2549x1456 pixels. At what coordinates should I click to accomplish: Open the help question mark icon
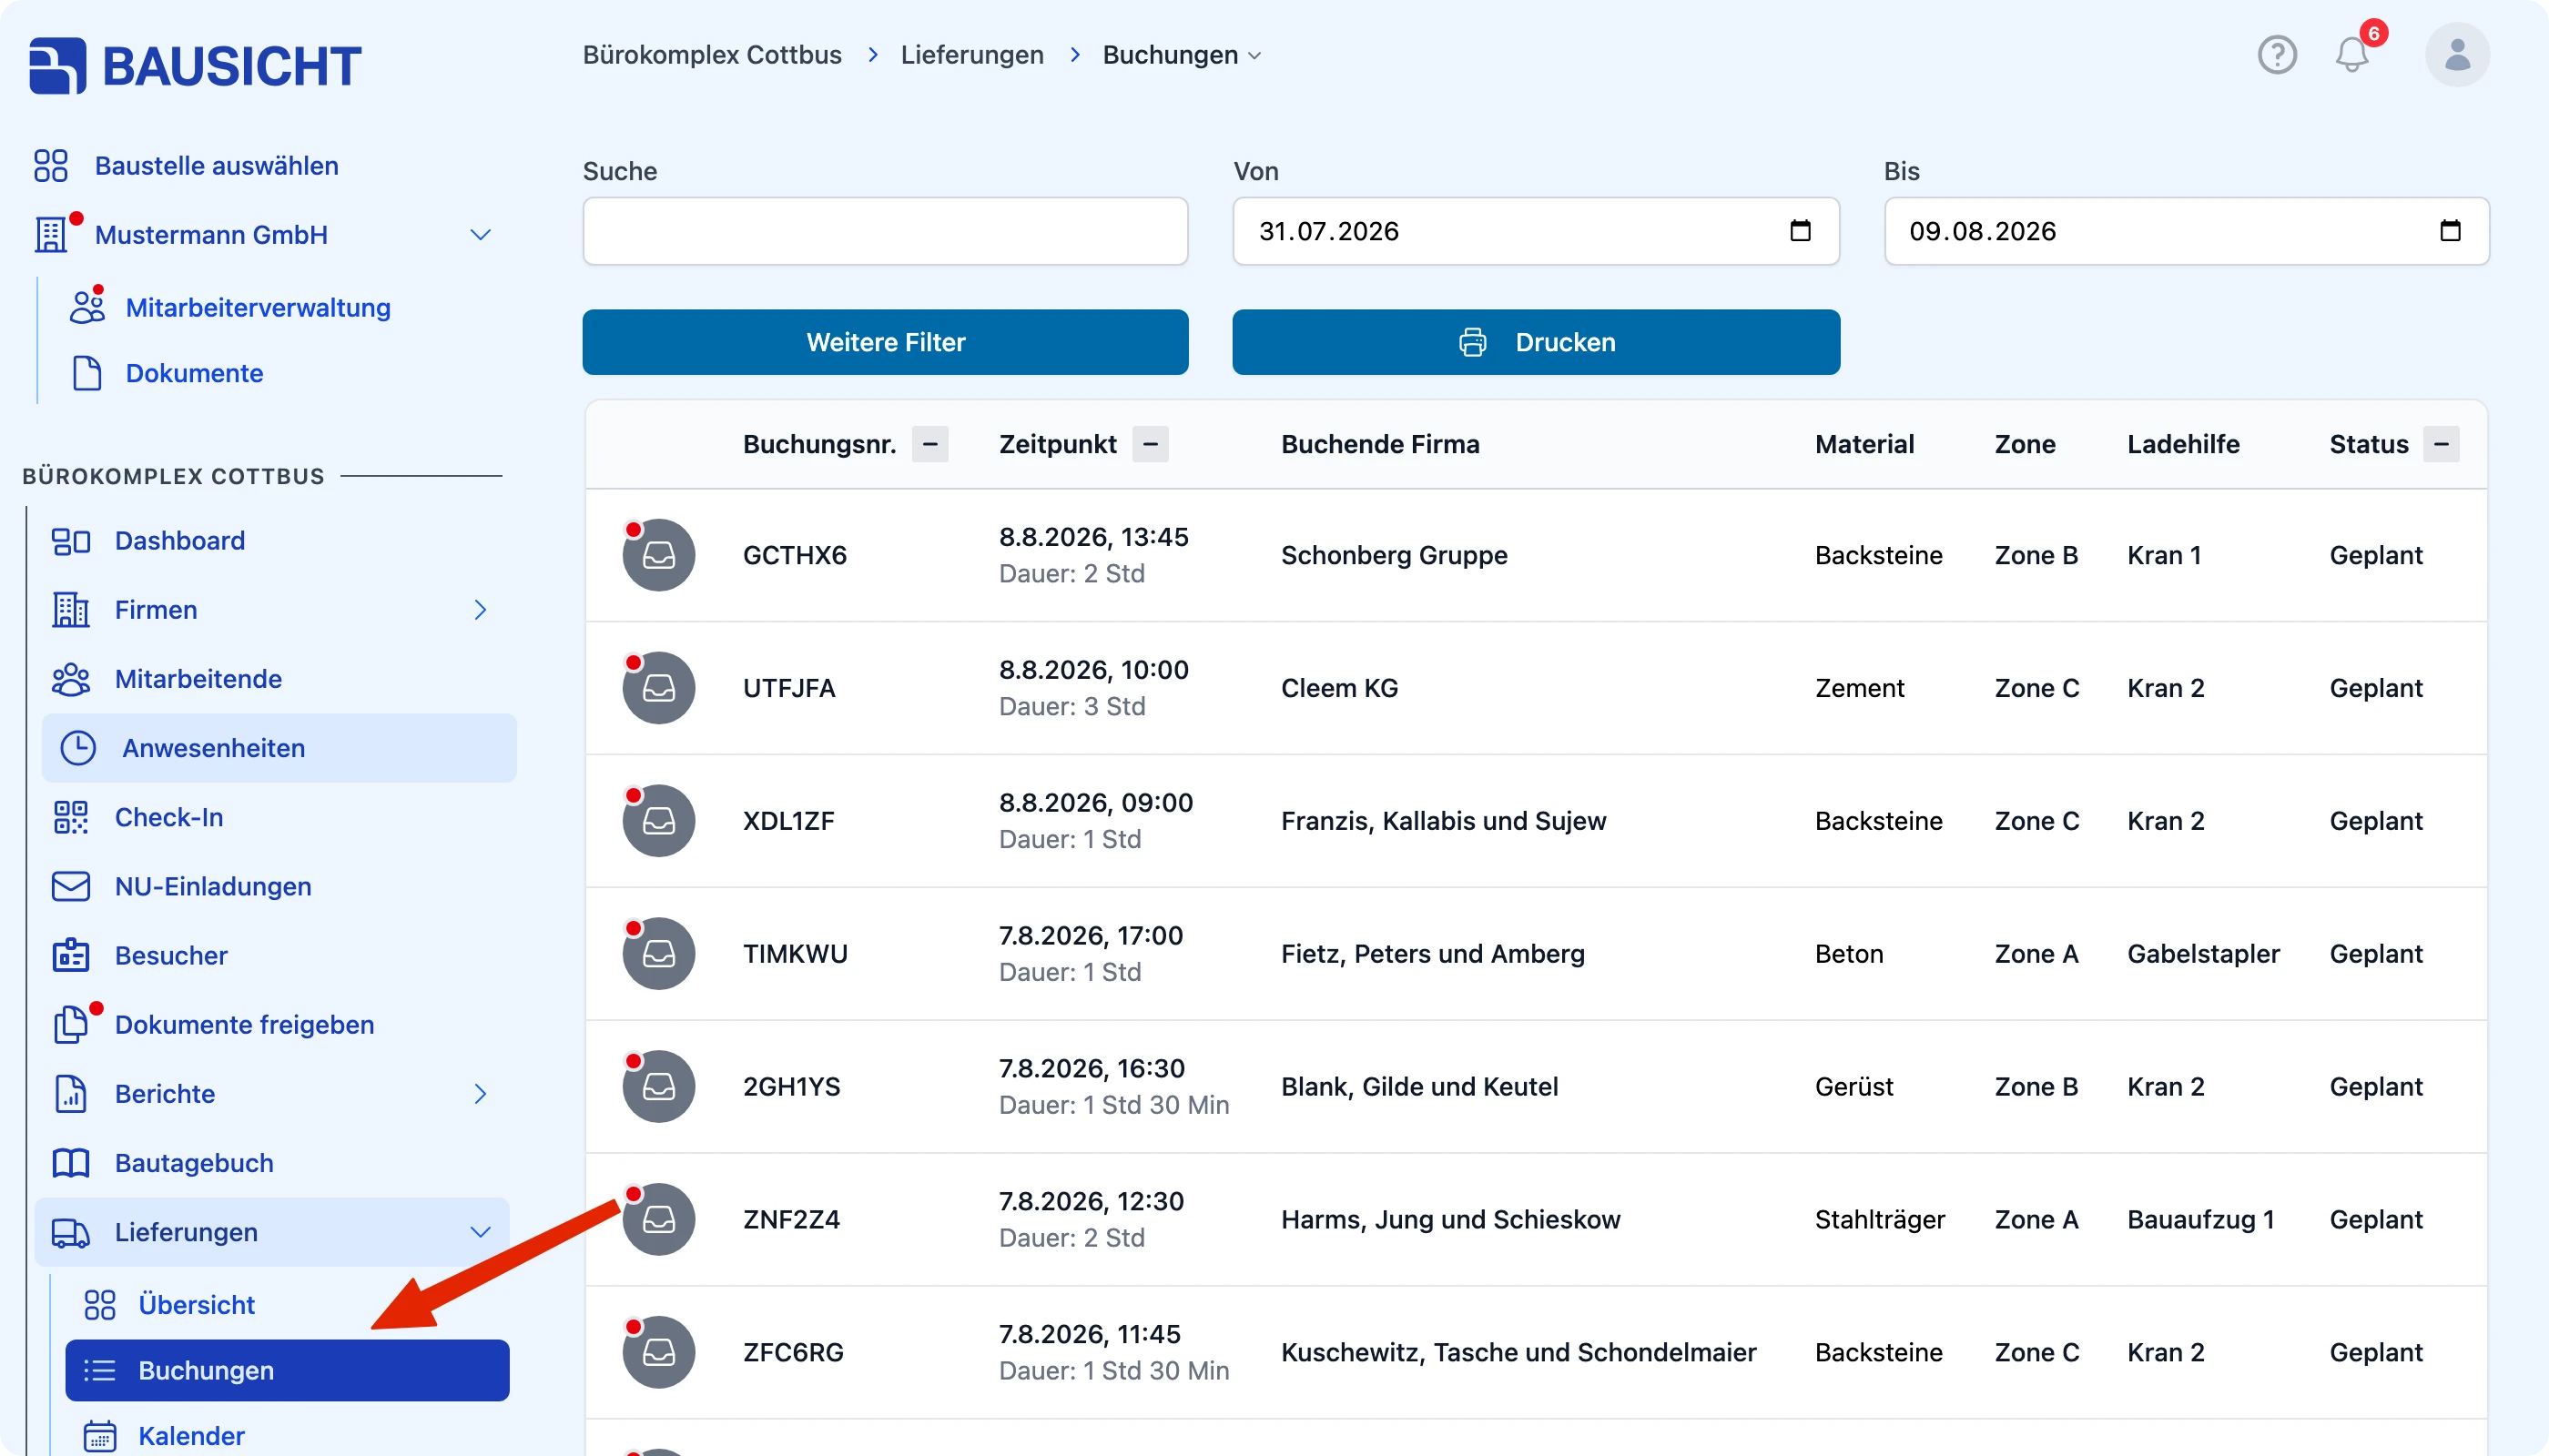2277,55
